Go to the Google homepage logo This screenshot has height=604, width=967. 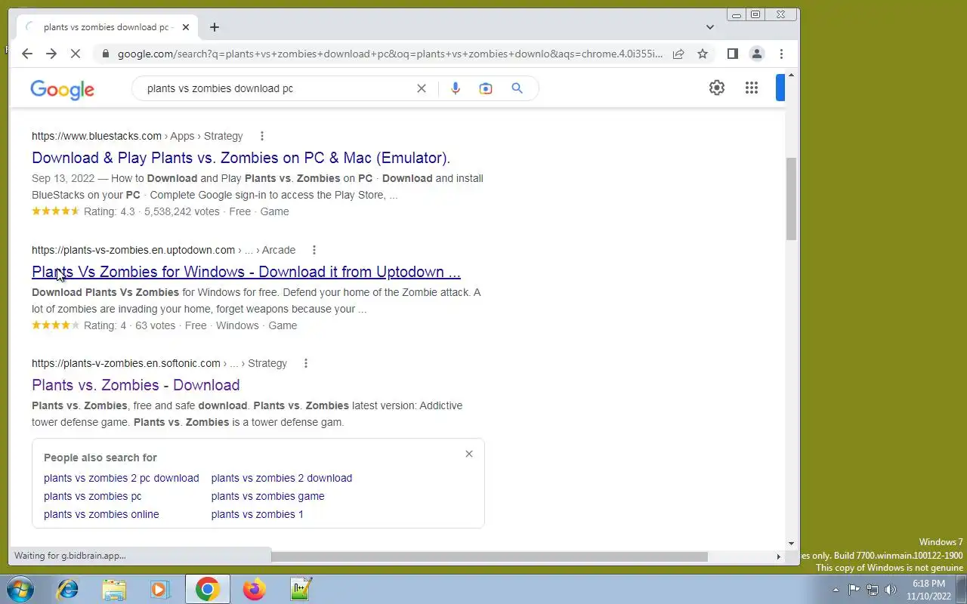point(63,89)
